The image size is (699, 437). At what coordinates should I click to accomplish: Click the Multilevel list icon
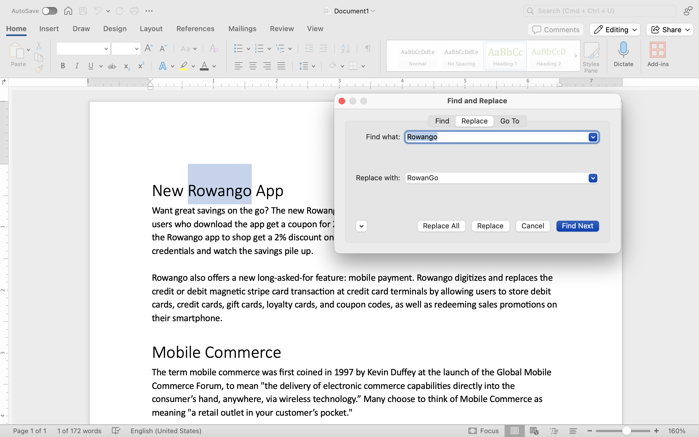[x=280, y=49]
